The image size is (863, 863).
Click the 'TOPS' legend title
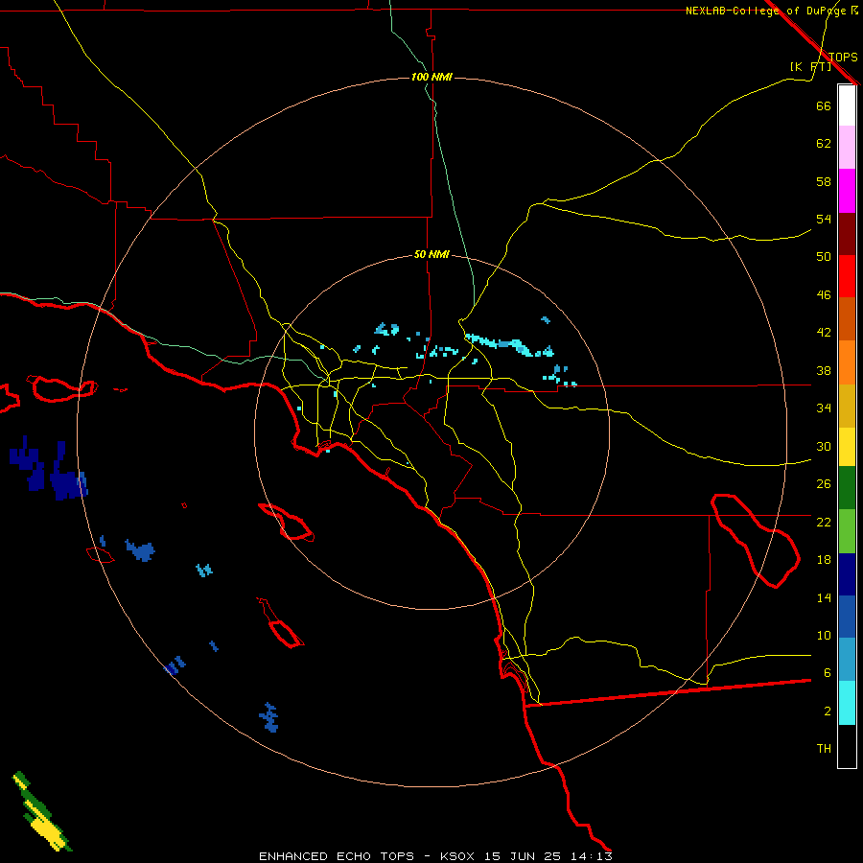(x=843, y=57)
